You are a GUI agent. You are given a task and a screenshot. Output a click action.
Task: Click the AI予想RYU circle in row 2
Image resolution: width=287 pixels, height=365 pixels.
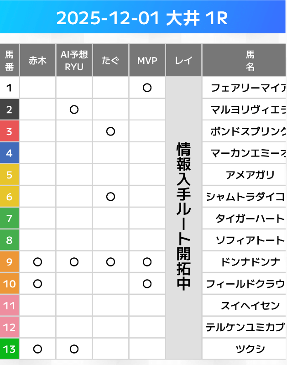[74, 109]
